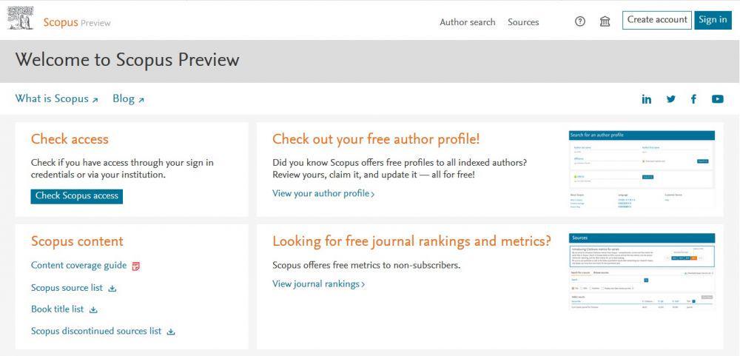The height and width of the screenshot is (356, 740).
Task: Open Scopus Twitter page icon
Action: tap(670, 99)
